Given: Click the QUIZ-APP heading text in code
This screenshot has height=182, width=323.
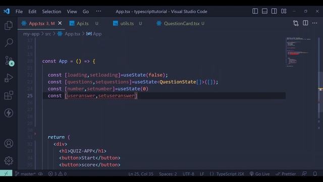Looking at the screenshot, I should point(81,151).
